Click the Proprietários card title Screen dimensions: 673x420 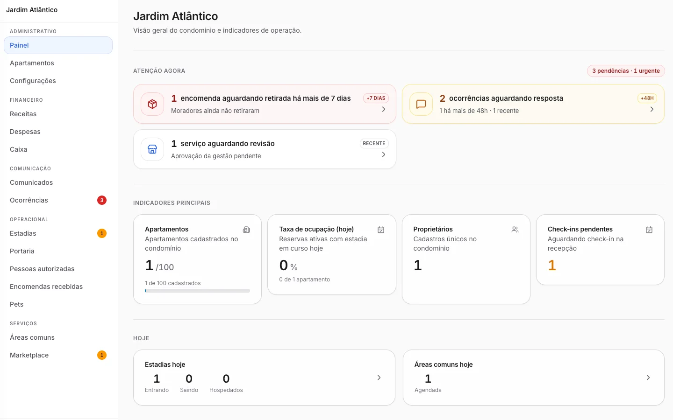[433, 229]
